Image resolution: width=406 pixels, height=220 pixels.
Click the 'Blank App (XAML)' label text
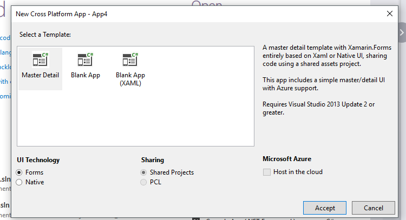coord(130,79)
